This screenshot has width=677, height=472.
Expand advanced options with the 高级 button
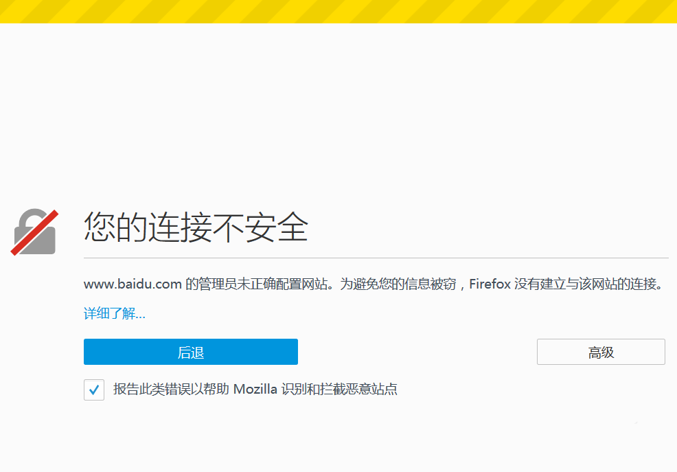coord(601,351)
